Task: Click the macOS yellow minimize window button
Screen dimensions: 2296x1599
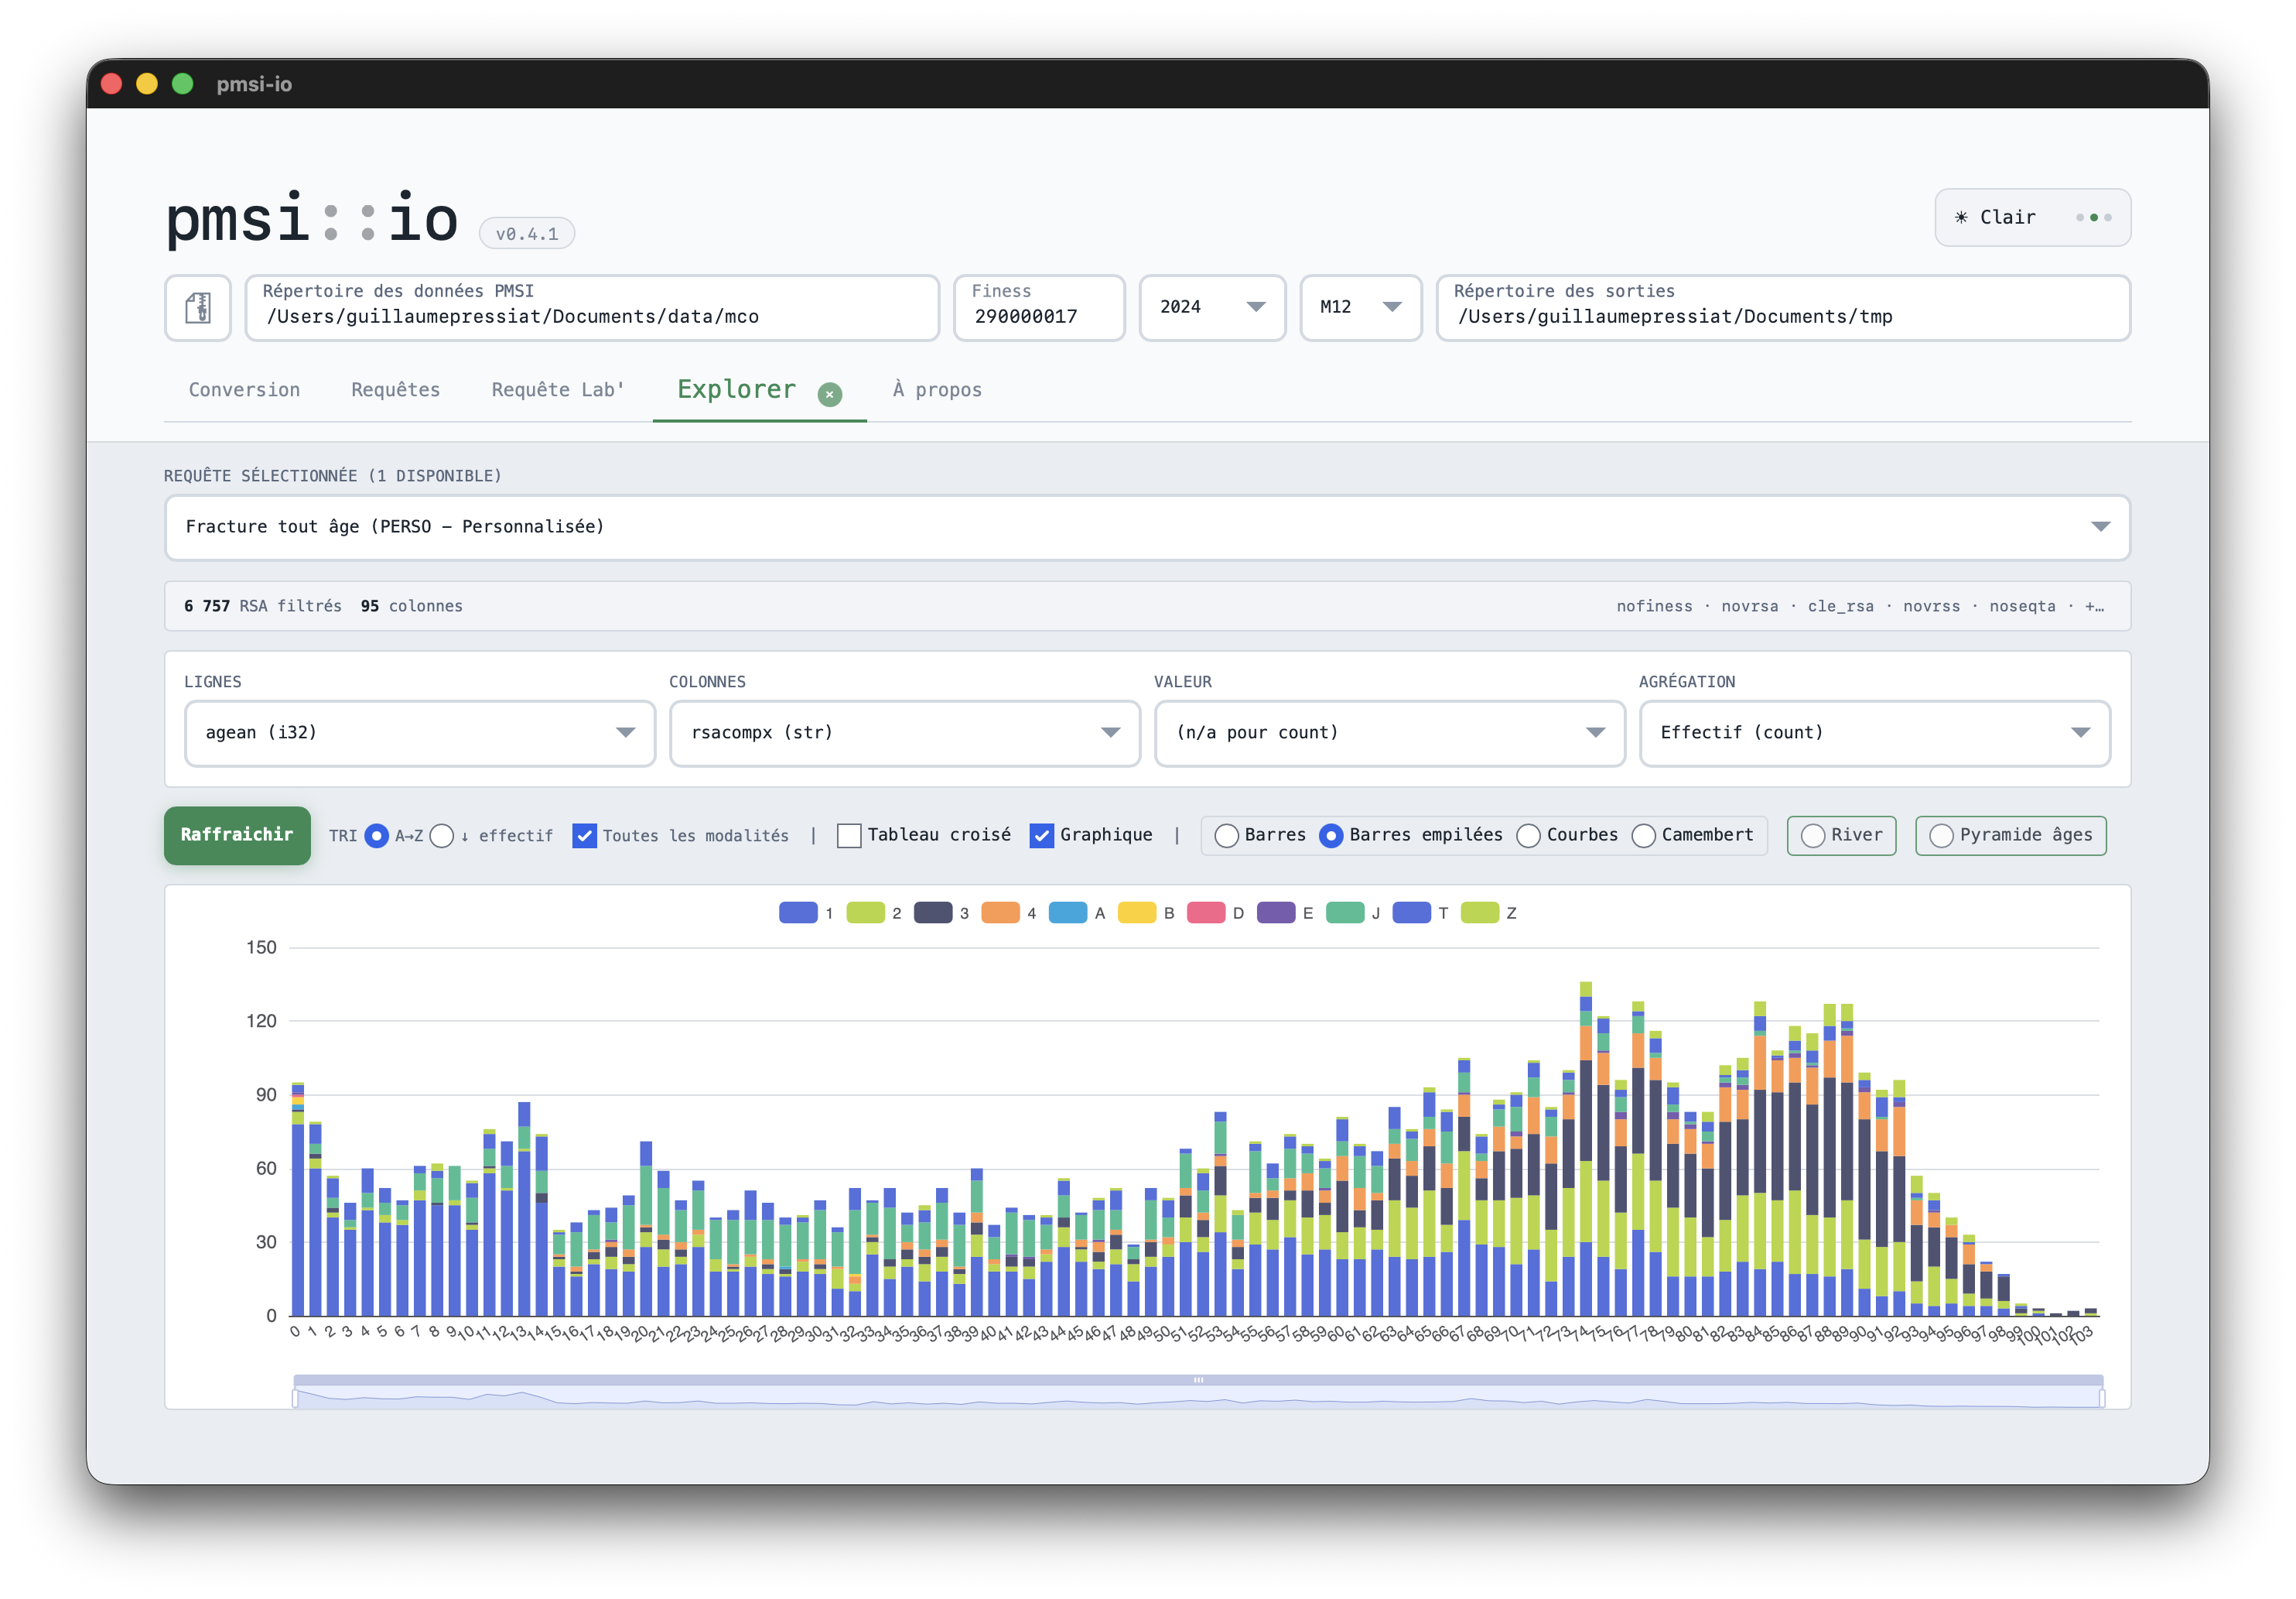Action: [x=147, y=84]
